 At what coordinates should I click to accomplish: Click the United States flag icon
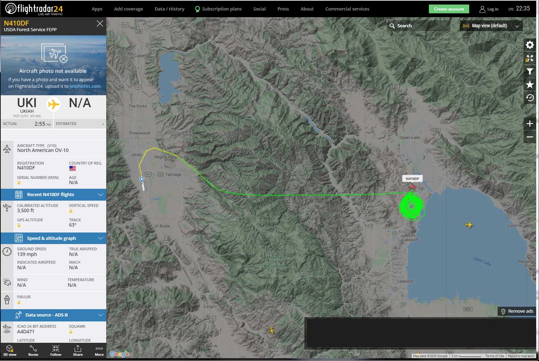73,168
